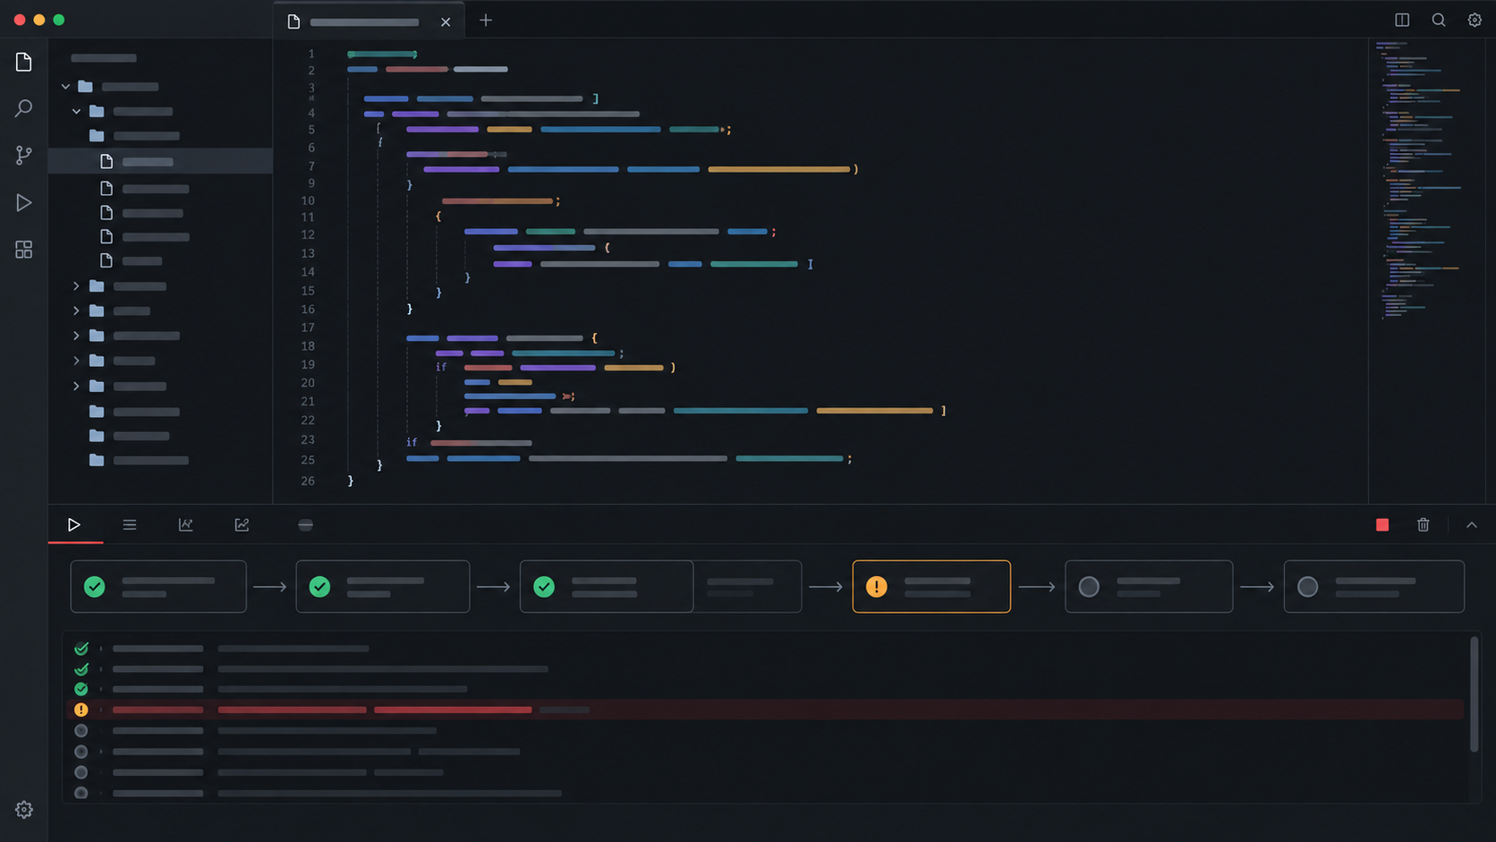Add a new editor tab with the plus icon
The width and height of the screenshot is (1496, 842).
(486, 20)
